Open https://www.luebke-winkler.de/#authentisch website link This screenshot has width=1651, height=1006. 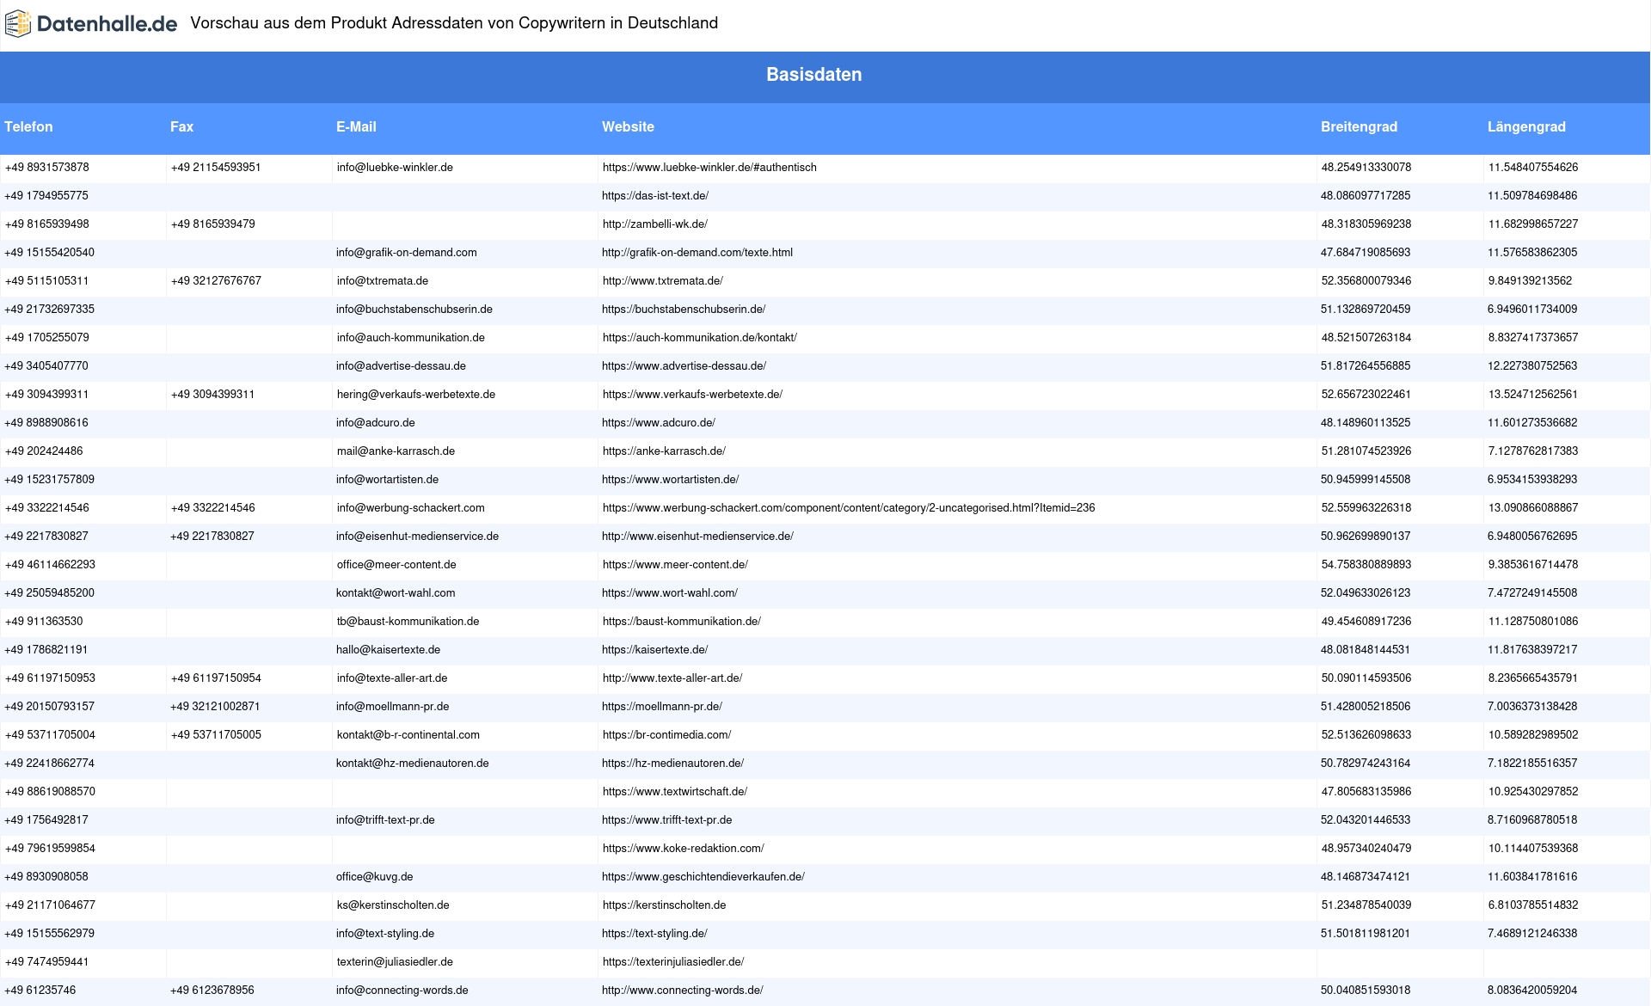[709, 168]
